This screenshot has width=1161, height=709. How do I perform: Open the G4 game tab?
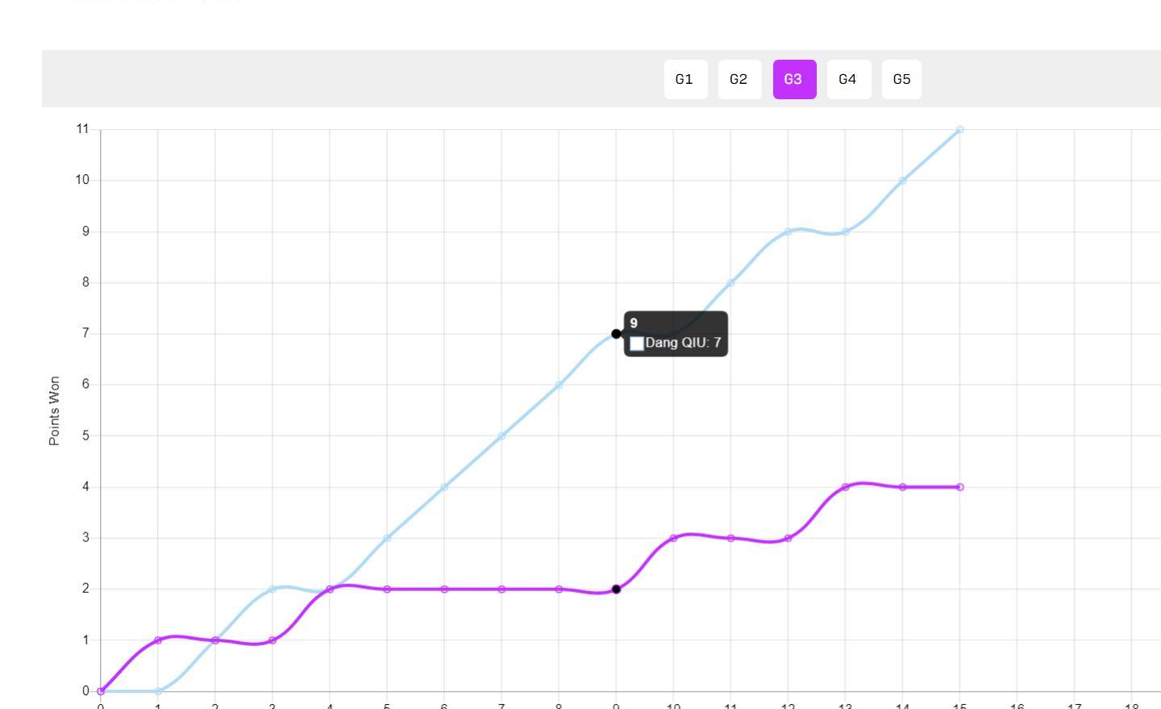click(848, 79)
